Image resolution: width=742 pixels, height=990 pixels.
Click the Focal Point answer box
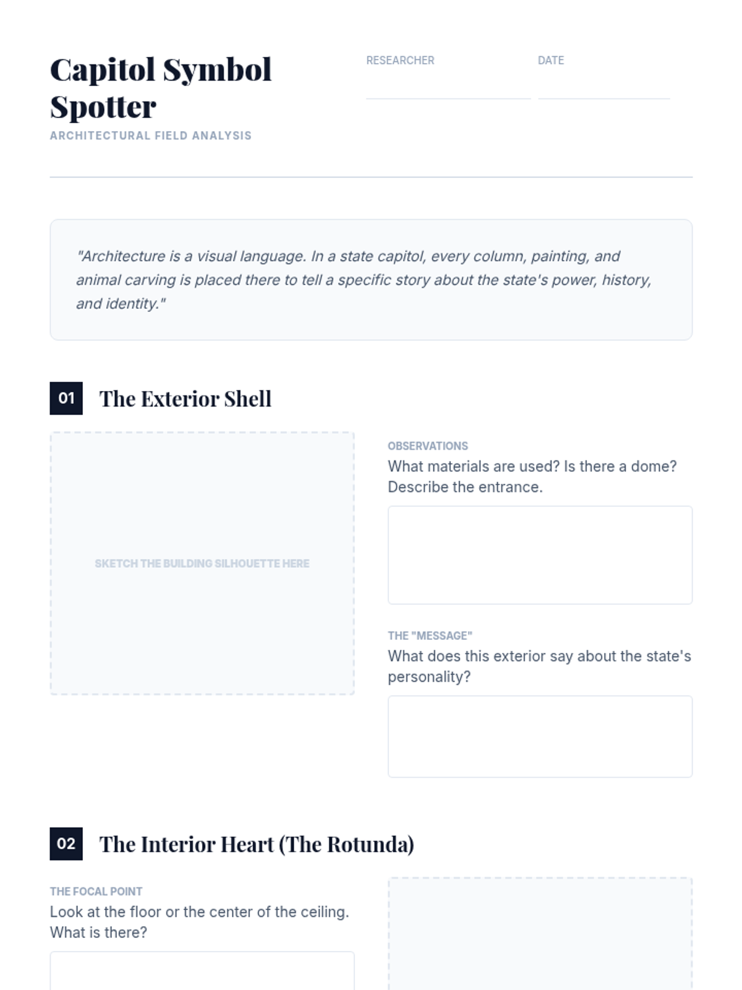[x=202, y=971]
